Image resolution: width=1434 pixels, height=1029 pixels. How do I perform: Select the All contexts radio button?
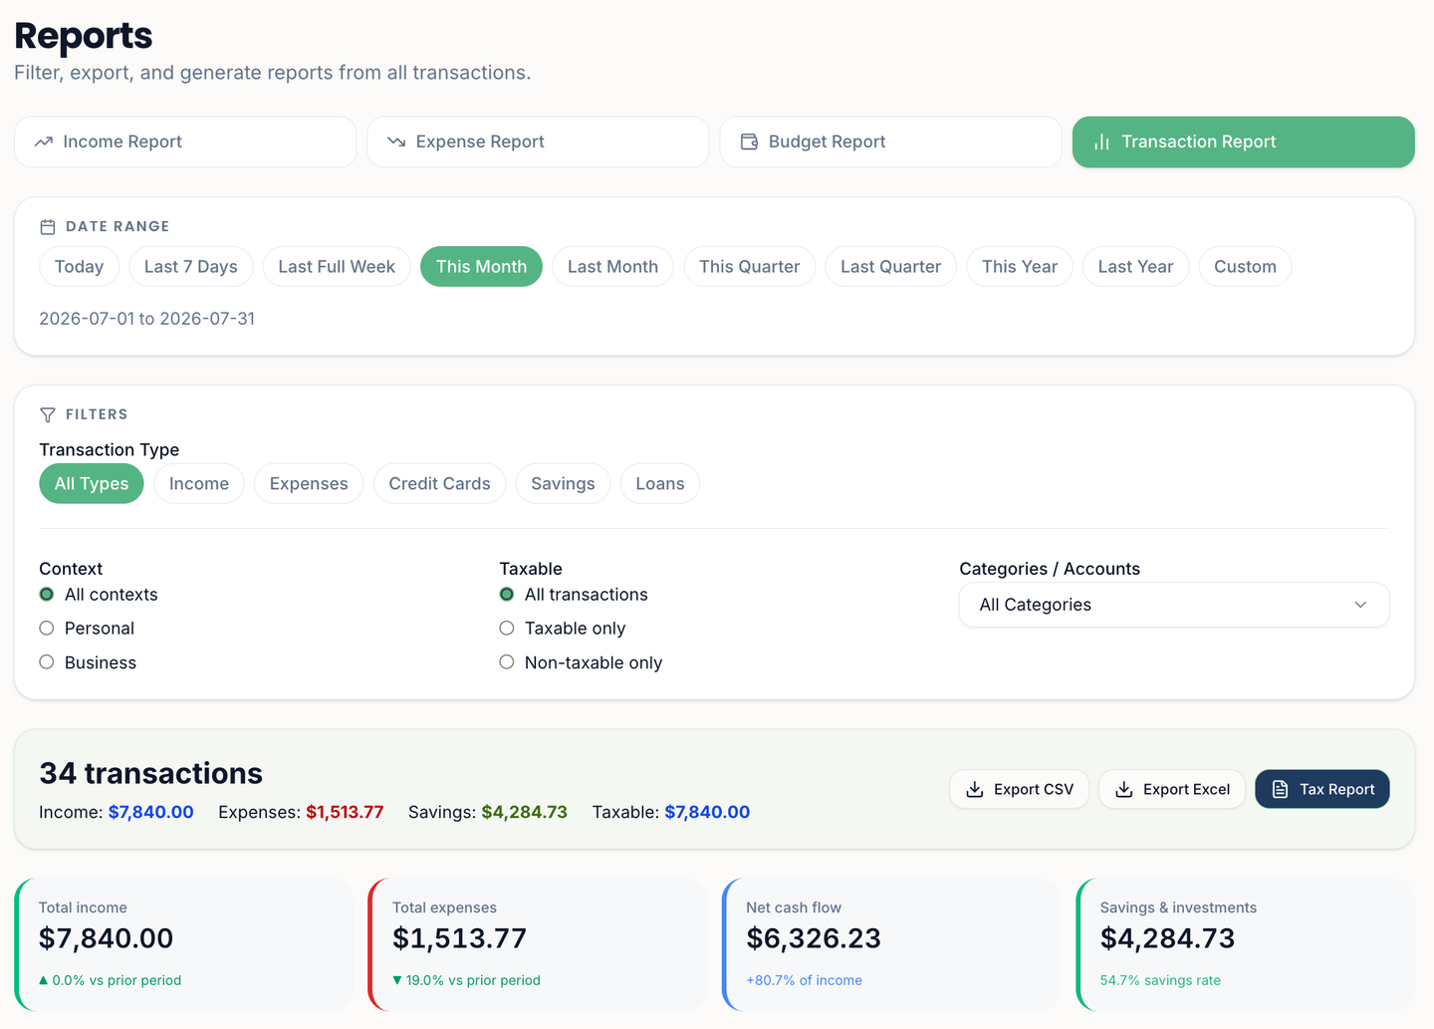[47, 595]
